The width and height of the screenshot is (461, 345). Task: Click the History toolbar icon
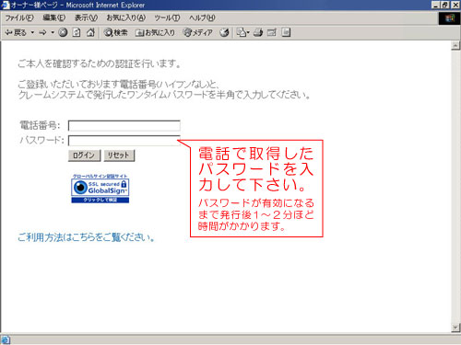pyautogui.click(x=224, y=32)
